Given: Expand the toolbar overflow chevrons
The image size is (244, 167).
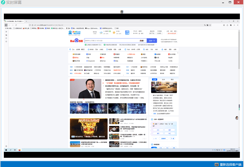Looking at the screenshot, I should click(234, 25).
